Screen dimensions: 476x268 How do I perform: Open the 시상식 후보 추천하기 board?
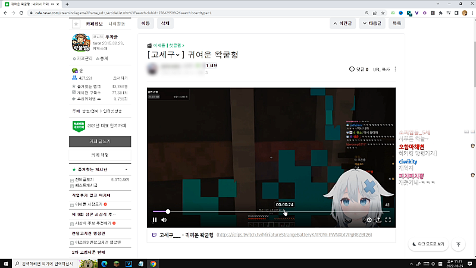[x=93, y=223]
